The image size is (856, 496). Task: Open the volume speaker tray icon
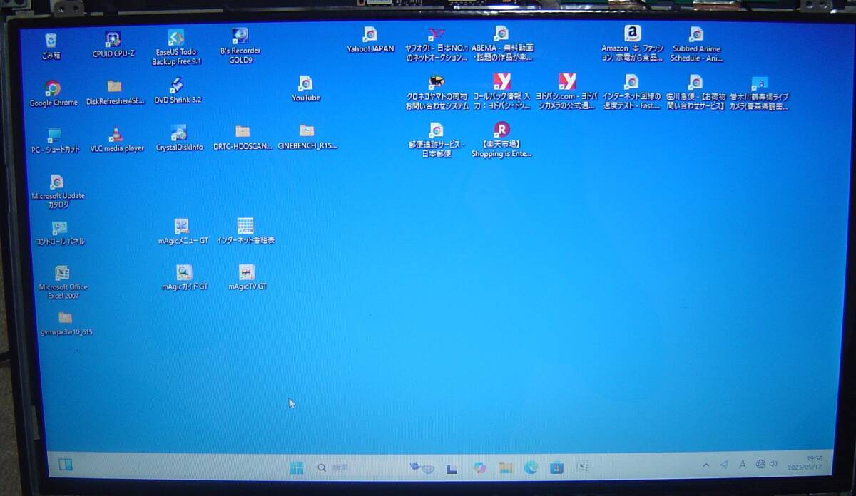(773, 463)
